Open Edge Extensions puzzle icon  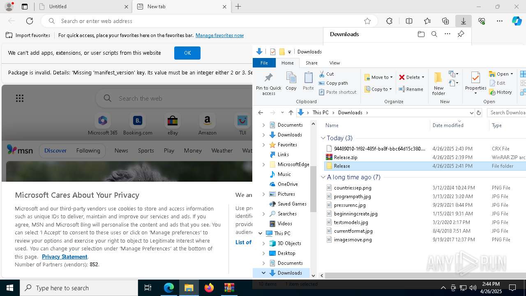tap(389, 21)
